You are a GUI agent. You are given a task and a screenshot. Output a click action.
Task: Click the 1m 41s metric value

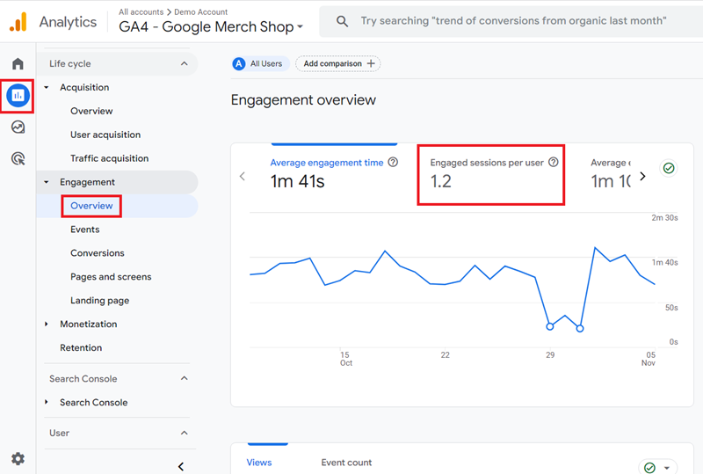[297, 181]
